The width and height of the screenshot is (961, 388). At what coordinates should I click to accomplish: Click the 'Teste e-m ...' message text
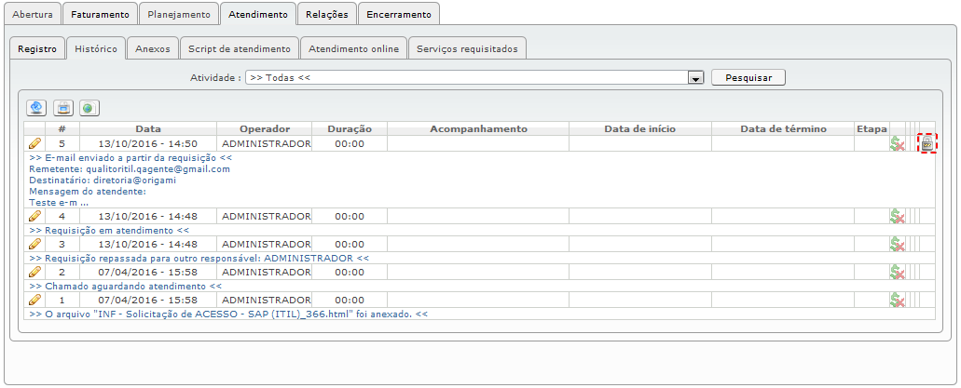click(x=59, y=202)
